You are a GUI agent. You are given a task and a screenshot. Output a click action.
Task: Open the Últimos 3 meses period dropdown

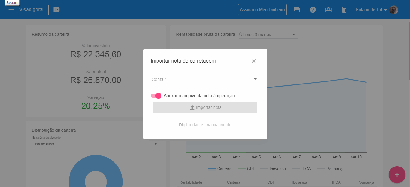268,35
